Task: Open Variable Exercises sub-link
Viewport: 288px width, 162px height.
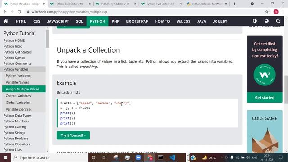Action: [x=19, y=109]
